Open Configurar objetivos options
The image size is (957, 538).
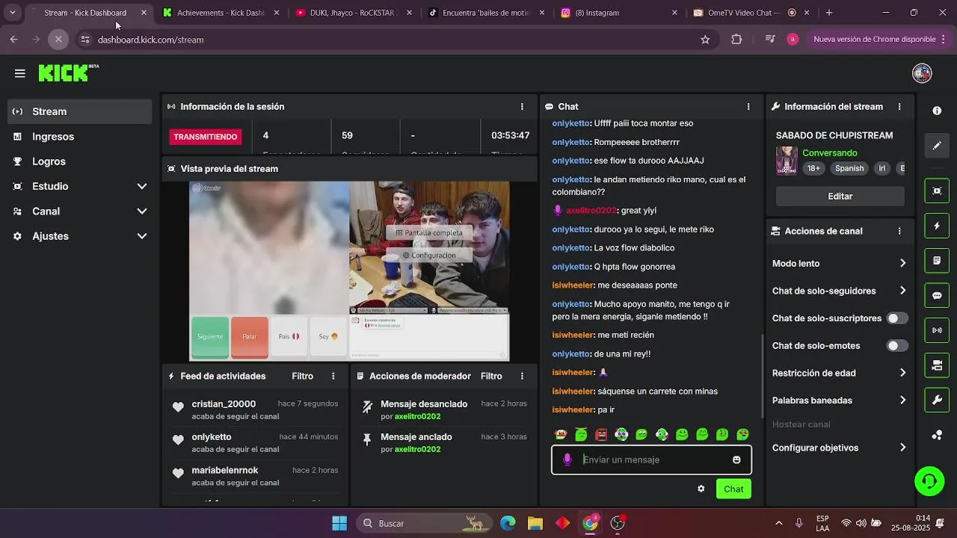[x=839, y=448]
